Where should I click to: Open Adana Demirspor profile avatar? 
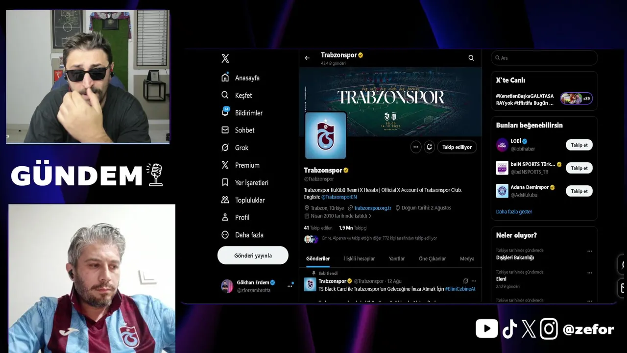(x=502, y=191)
